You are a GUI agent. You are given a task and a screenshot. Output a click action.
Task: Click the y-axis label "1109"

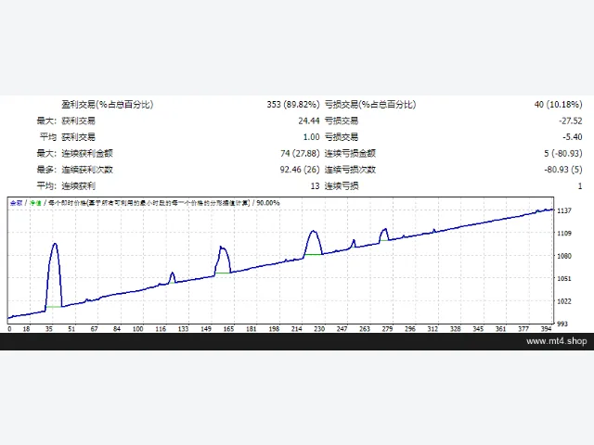coord(563,234)
